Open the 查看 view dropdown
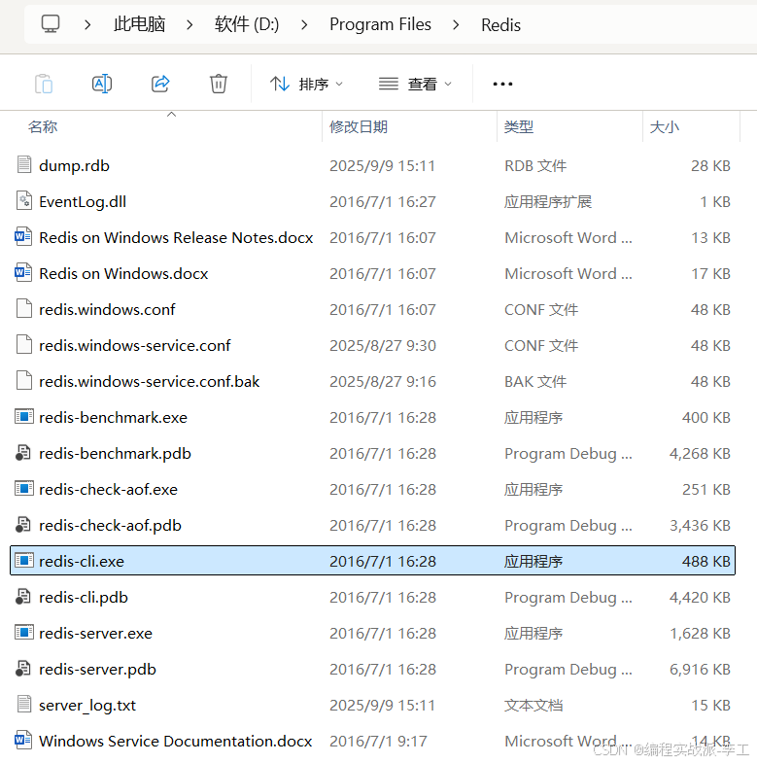 coord(416,85)
